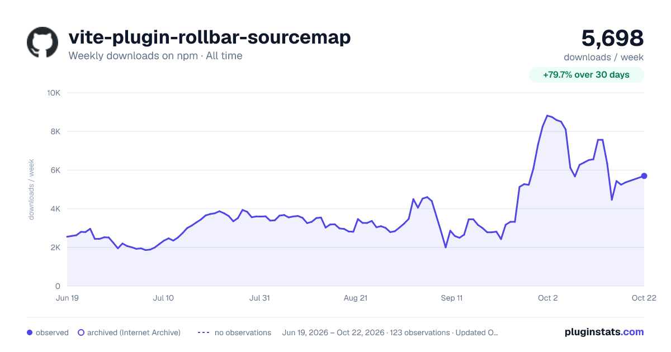Click the GitHub logo avatar
Image resolution: width=671 pixels, height=352 pixels.
(x=42, y=42)
